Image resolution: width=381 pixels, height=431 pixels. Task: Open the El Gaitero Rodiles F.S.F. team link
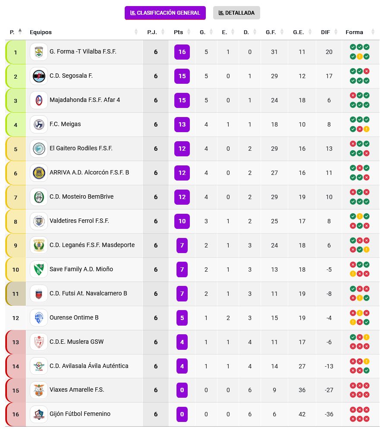[x=81, y=149]
